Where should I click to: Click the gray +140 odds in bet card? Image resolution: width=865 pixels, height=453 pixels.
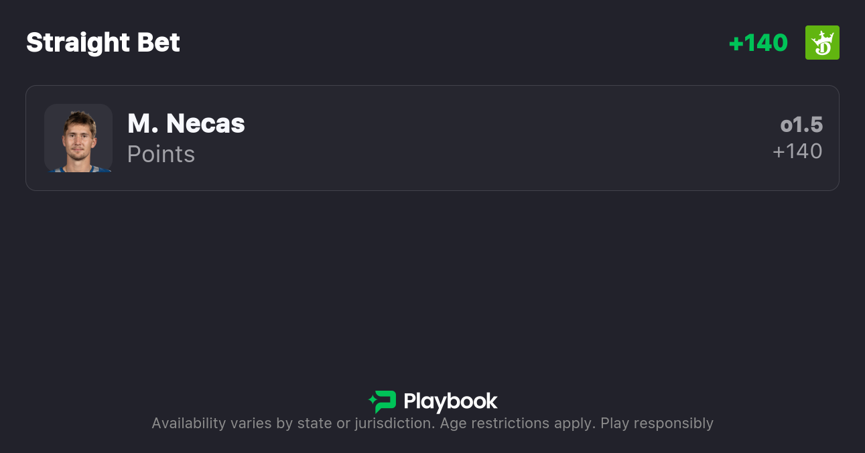tap(797, 151)
